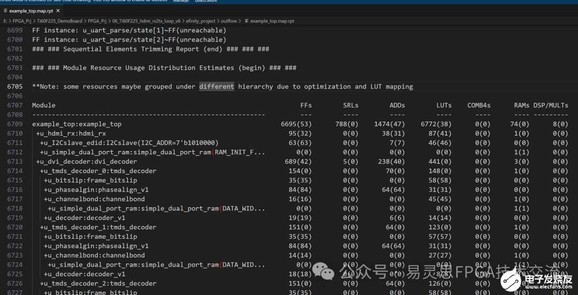Click the DSP/MULTs value '8(0)'
This screenshot has height=295, width=578.
(560, 124)
